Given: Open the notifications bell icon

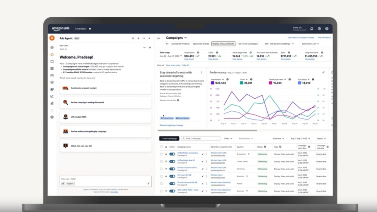Looking at the screenshot, I should pyautogui.click(x=312, y=29).
